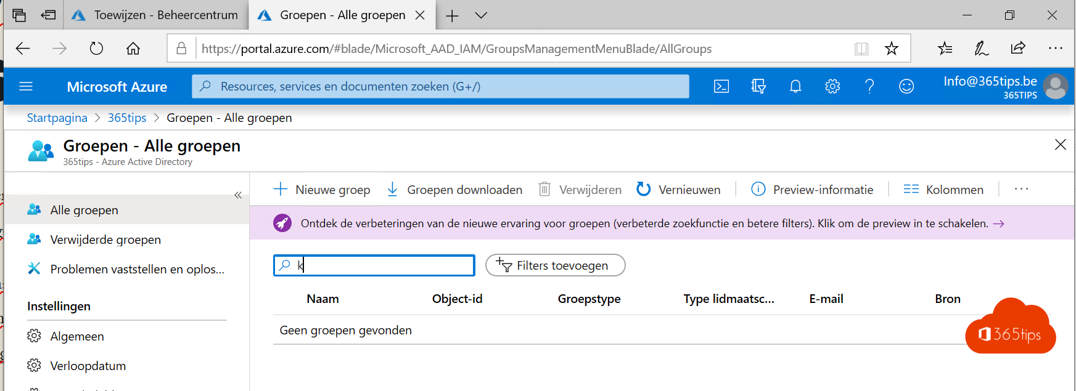Click the browser Forward arrow

59,48
